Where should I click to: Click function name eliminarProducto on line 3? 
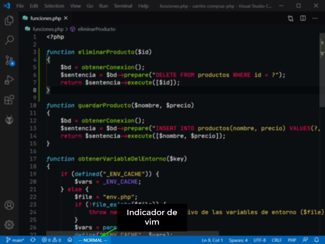[106, 52]
